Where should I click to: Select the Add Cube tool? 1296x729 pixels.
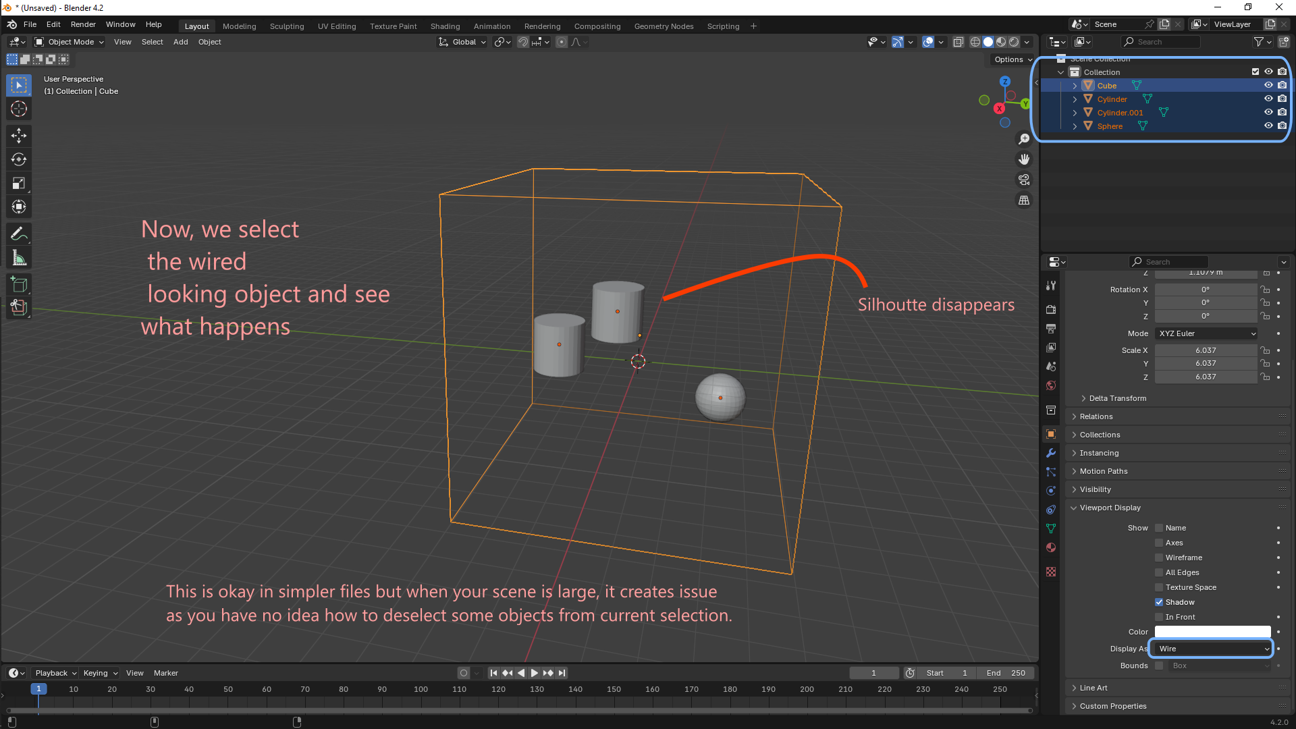point(19,285)
